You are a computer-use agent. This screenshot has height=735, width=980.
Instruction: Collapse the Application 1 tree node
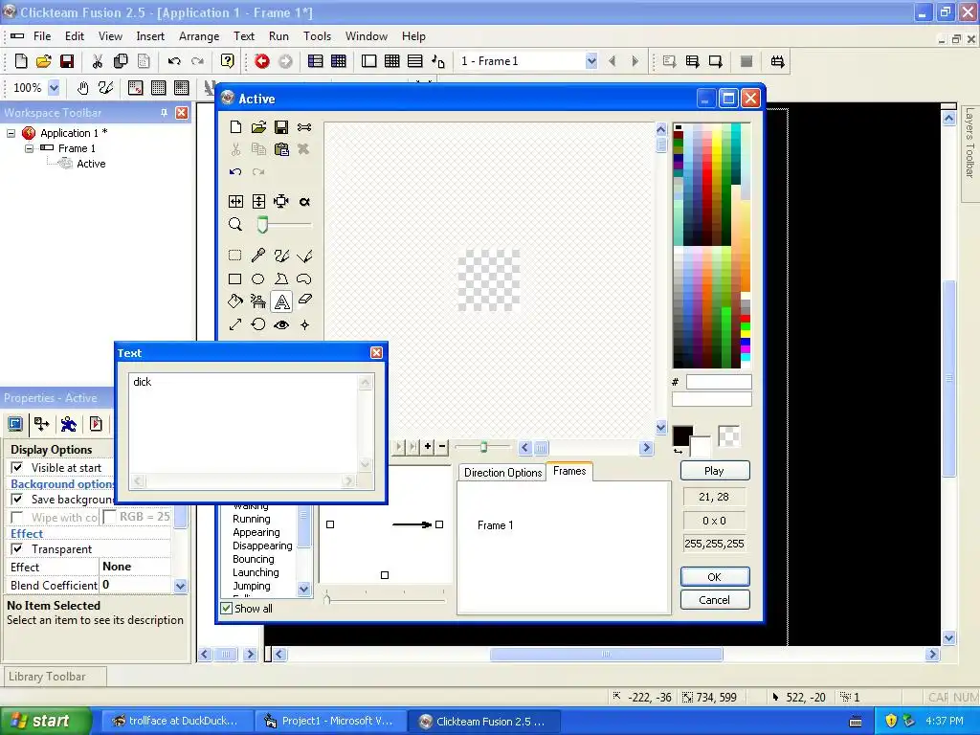pos(11,133)
